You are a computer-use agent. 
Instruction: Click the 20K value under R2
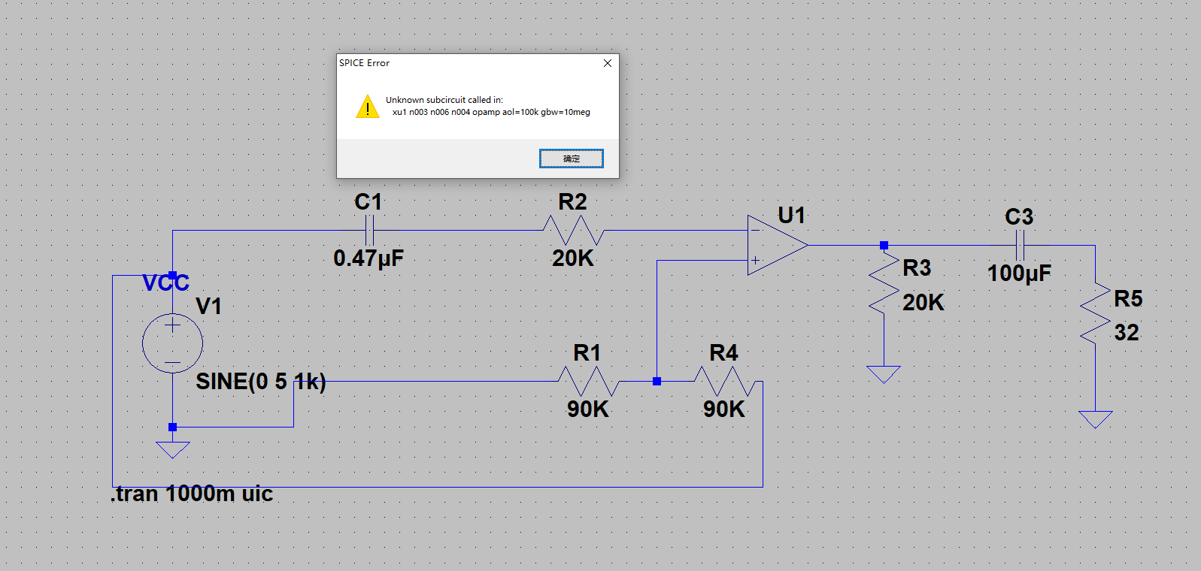tap(573, 258)
